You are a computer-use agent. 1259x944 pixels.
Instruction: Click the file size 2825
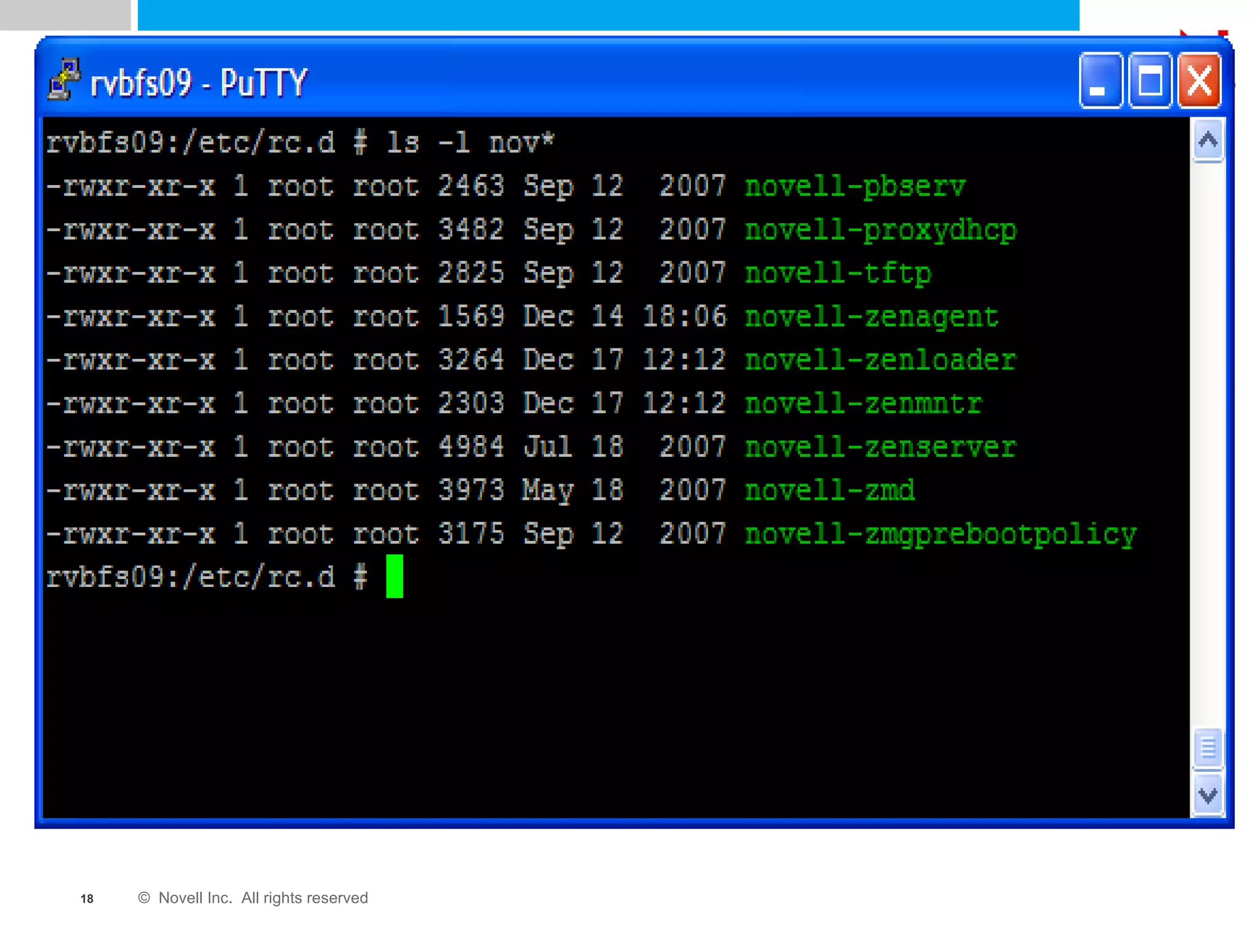(x=471, y=273)
